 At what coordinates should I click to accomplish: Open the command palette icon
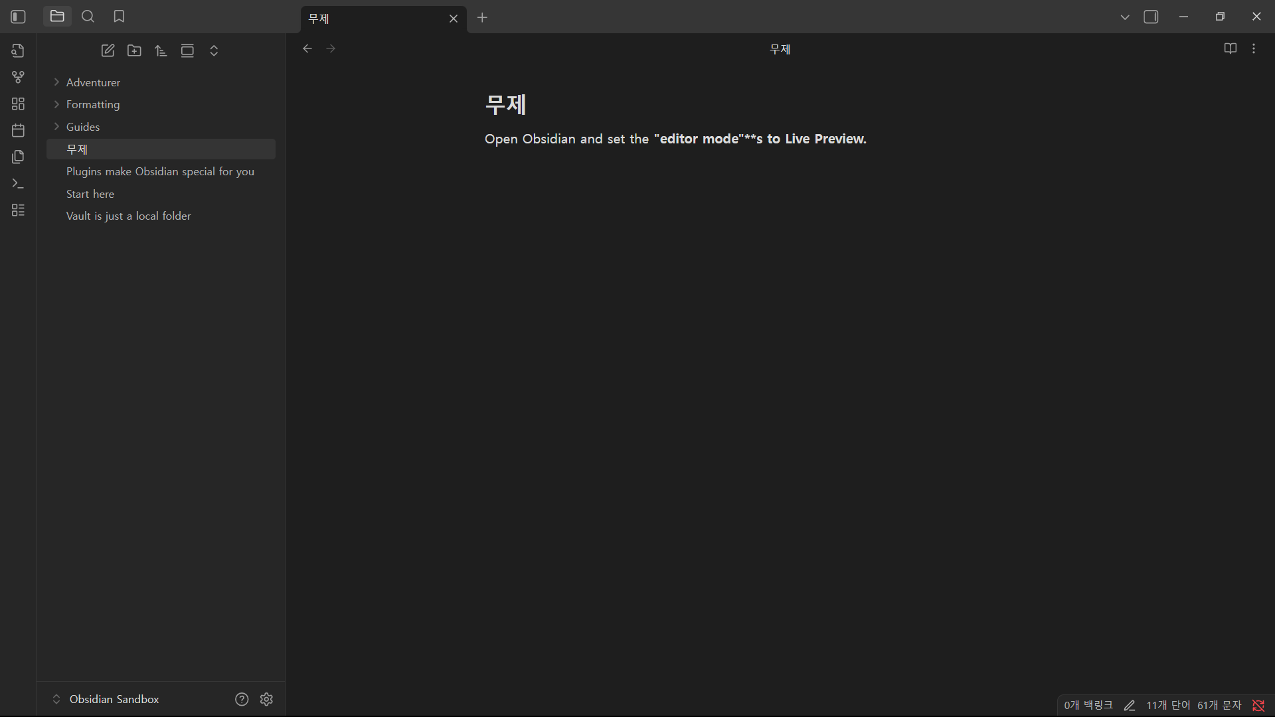coord(18,183)
